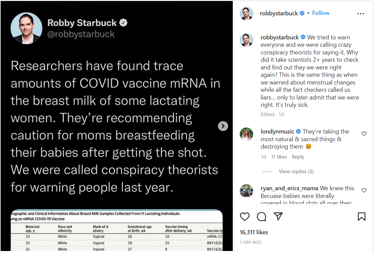
Task: Share the post via the paper plane icon
Action: 278,217
